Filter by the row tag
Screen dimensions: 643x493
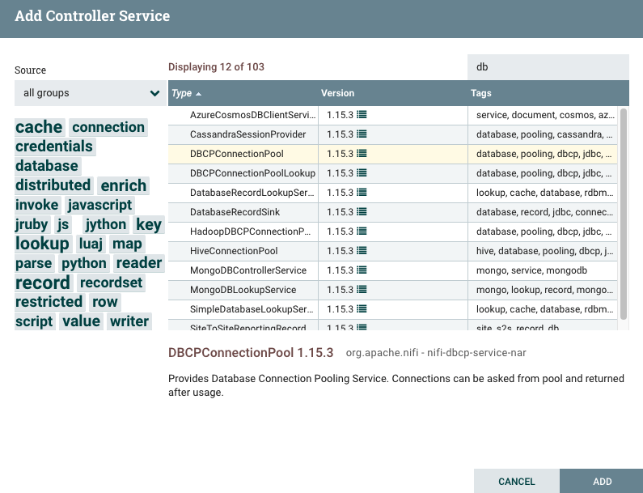105,302
